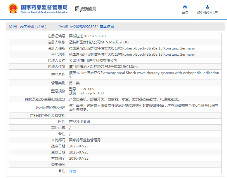Click 数据查询 heading text
This screenshot has height=178, width=227.
pos(89,9)
